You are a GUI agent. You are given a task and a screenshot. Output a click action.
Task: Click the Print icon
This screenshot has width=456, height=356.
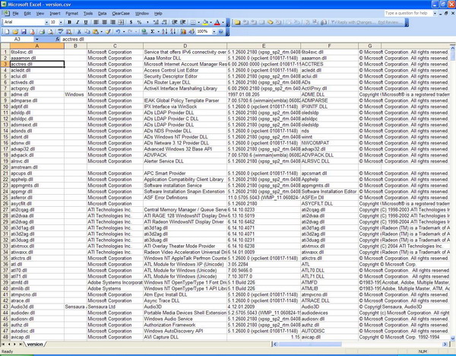(42, 32)
